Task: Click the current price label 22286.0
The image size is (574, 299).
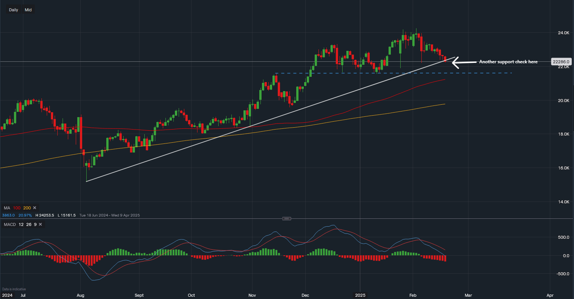Action: click(x=562, y=61)
